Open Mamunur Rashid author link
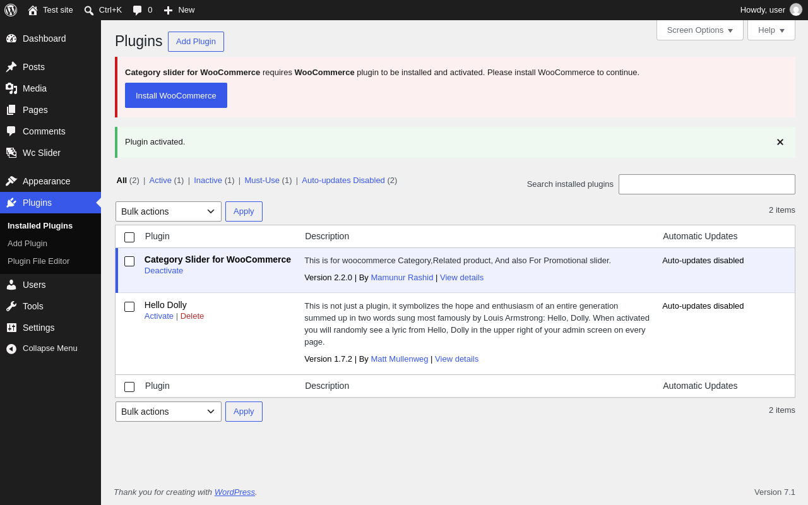Viewport: 808px width, 505px height. coord(402,277)
